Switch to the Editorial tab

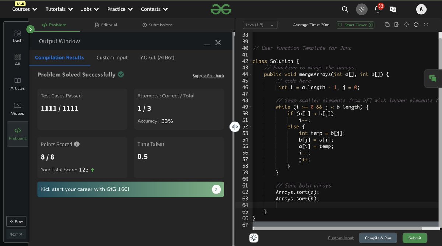(x=106, y=25)
